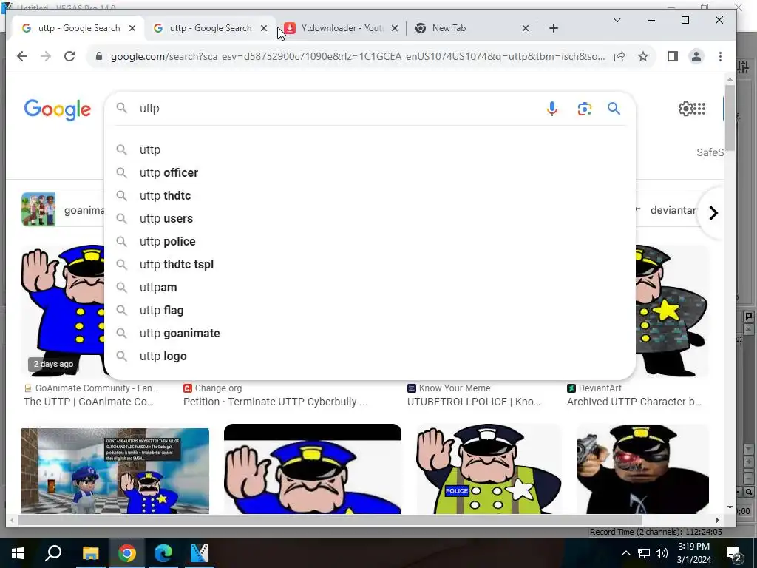Image resolution: width=757 pixels, height=568 pixels.
Task: Click into the uttp search box
Action: pos(338,109)
